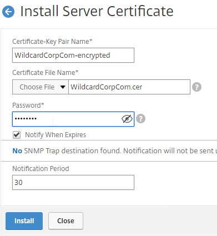Open help icon next to Password field
This screenshot has height=236, width=217.
[140, 119]
